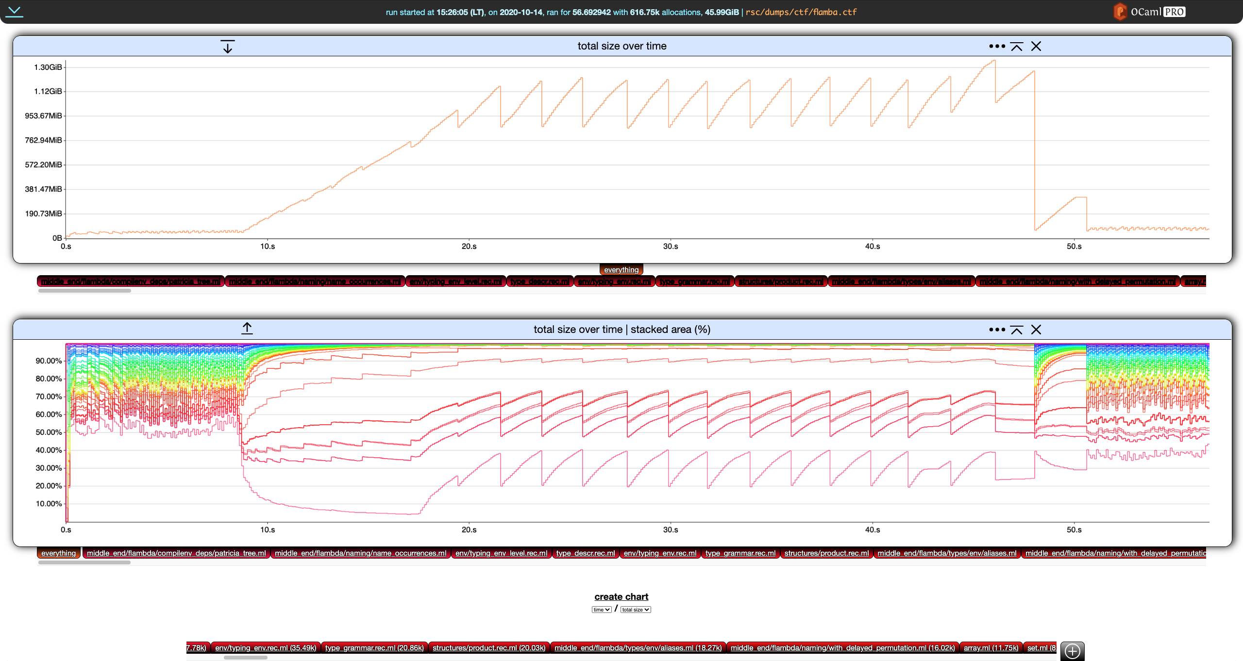
Task: Toggle the patricia_tree.ml filter under stacked chart
Action: pyautogui.click(x=176, y=553)
